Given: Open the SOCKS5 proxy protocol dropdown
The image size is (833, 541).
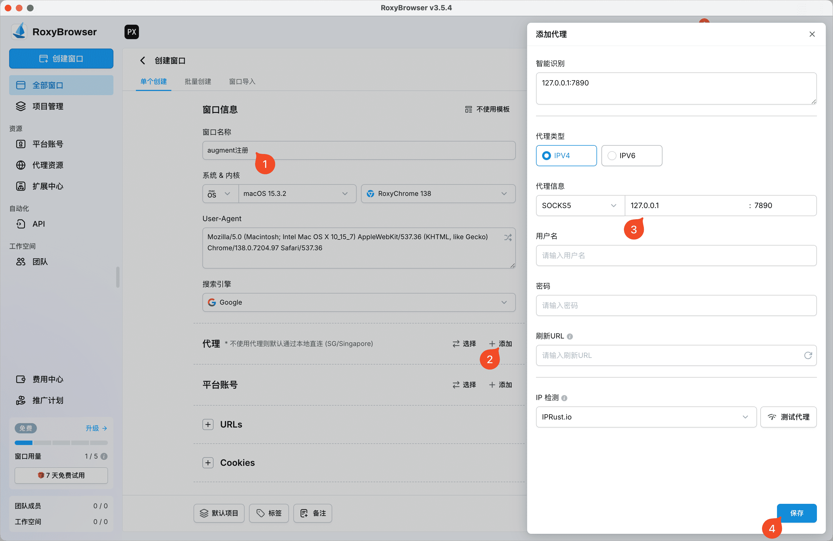Looking at the screenshot, I should (x=580, y=206).
